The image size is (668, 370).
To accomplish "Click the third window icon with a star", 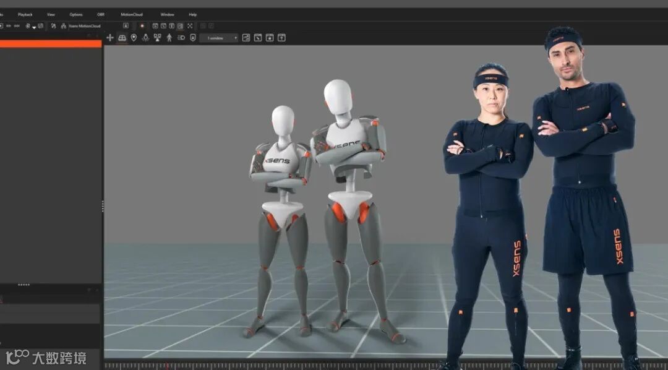I will pos(270,38).
